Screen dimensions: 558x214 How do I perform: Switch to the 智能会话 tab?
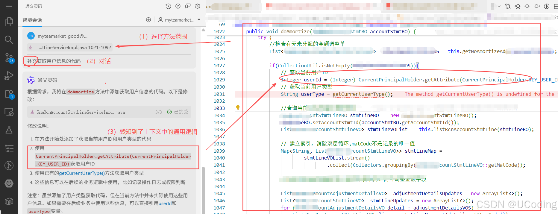(32, 20)
